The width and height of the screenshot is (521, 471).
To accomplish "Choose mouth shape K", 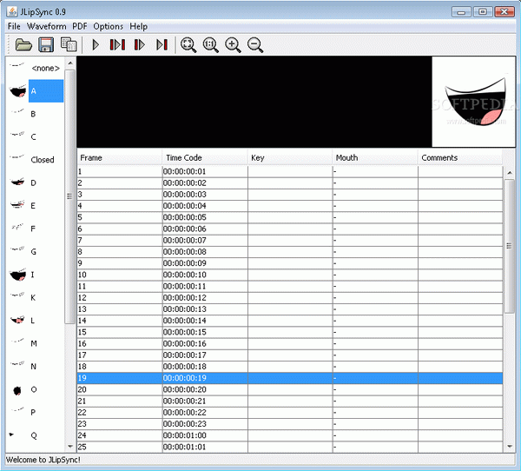I will [36, 297].
